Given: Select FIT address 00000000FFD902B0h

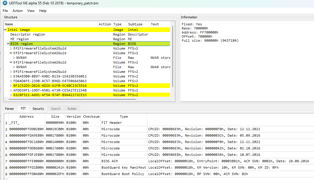Looking at the screenshot, I should 26,129.
